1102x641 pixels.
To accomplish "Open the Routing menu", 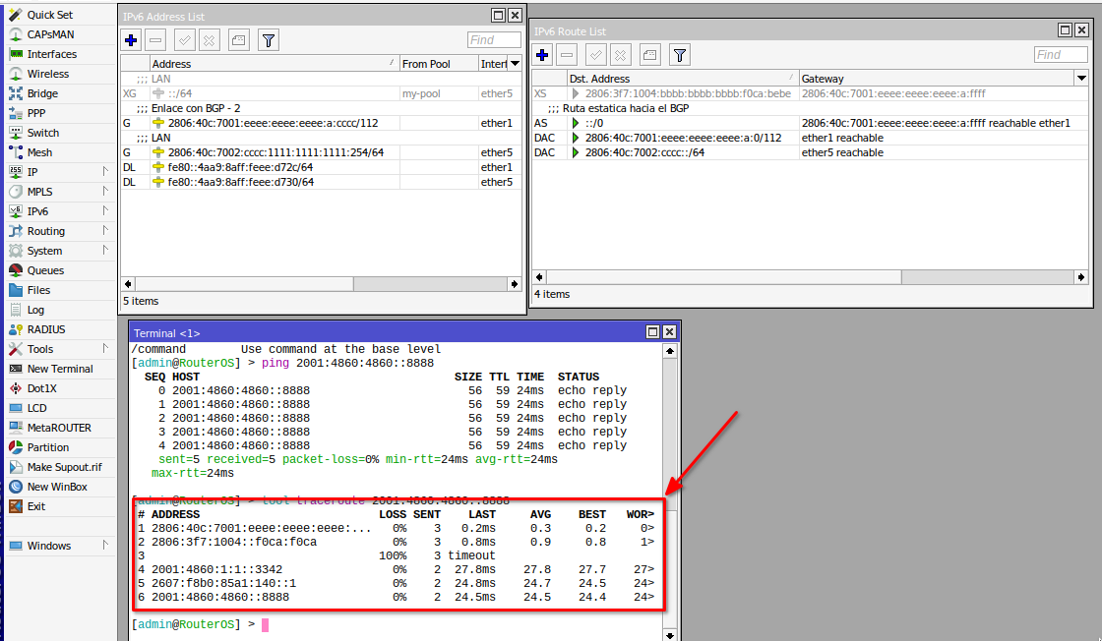I will point(46,231).
